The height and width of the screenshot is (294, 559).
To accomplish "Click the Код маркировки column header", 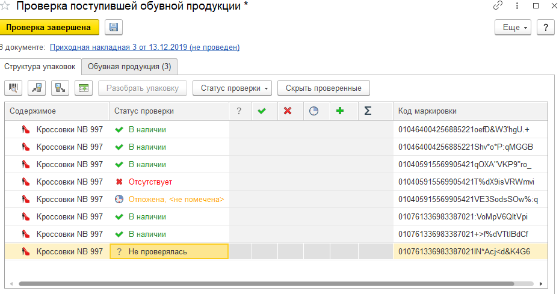I will (470, 111).
